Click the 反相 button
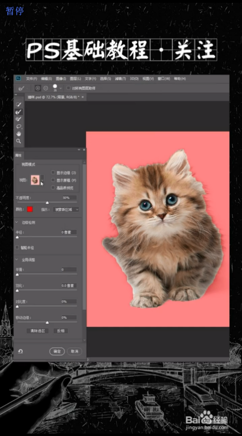This screenshot has height=436, width=242. (60, 331)
